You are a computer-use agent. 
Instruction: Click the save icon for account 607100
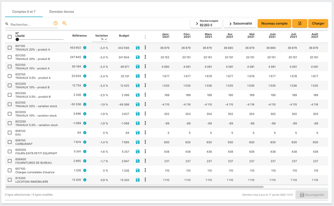(137, 170)
